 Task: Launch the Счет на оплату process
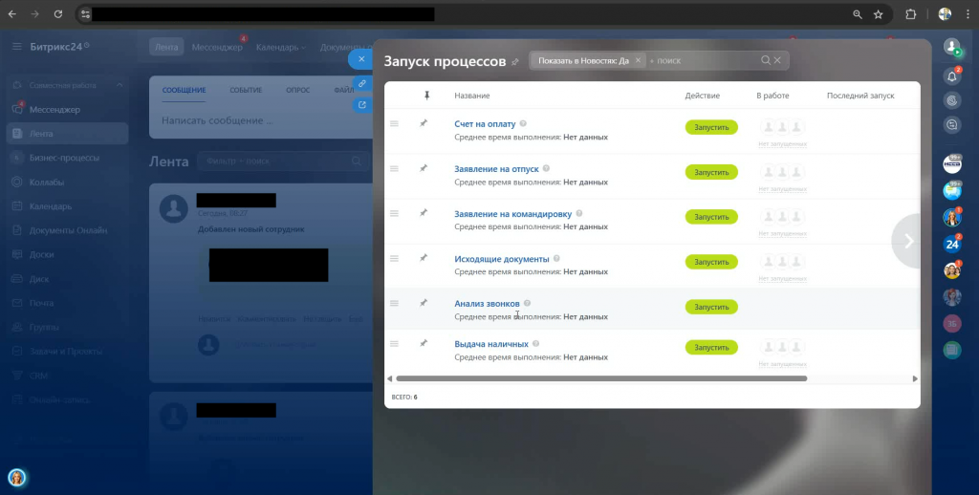[711, 127]
